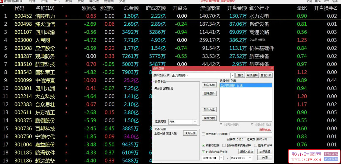Select the stock row 300750 宁德时代

coord(76,137)
